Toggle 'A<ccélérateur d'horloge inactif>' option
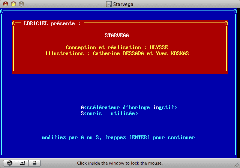Viewport: 240px width, 168px height. pos(129,107)
